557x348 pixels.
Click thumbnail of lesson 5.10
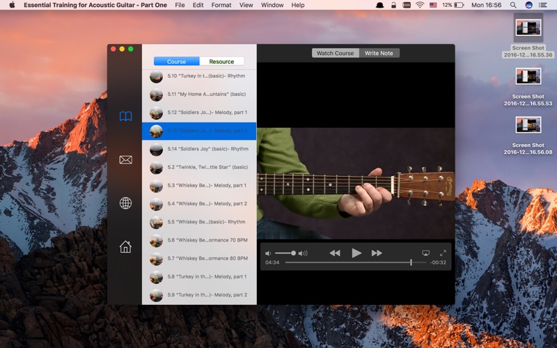point(156,77)
